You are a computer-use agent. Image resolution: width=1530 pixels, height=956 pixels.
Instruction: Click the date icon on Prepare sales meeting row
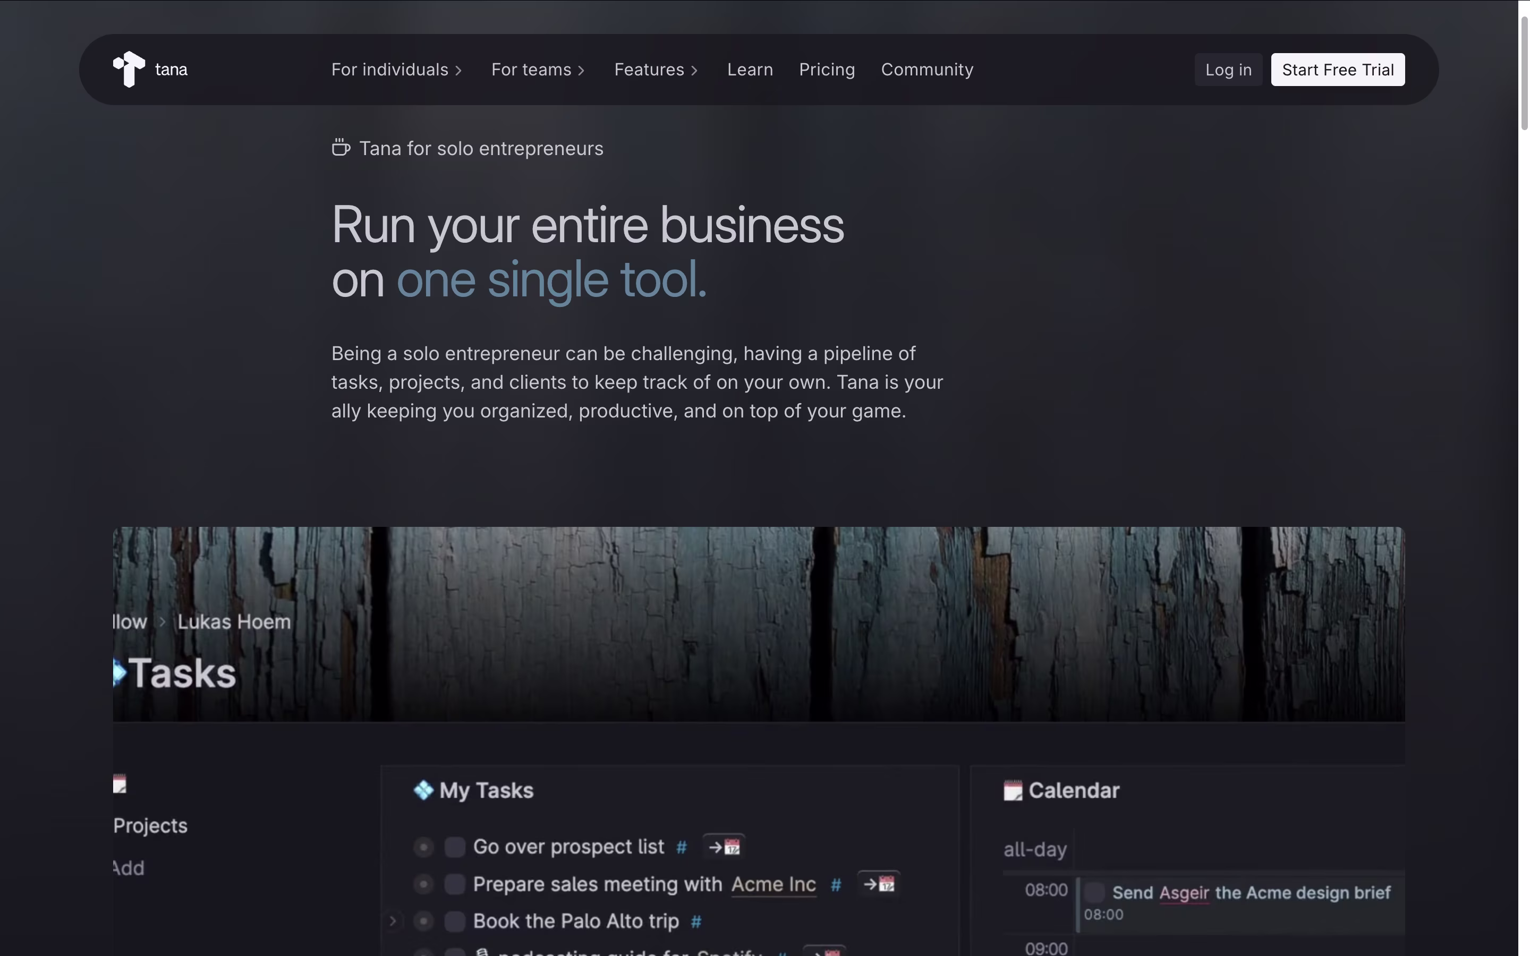click(879, 884)
